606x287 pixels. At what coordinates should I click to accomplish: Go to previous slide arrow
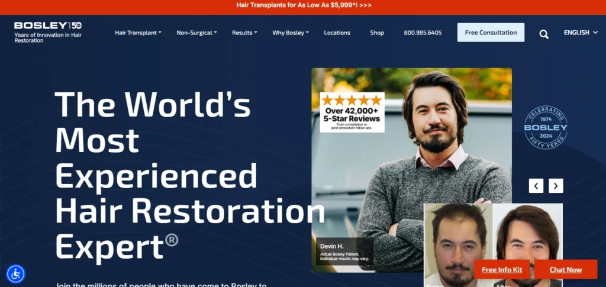[x=536, y=186]
